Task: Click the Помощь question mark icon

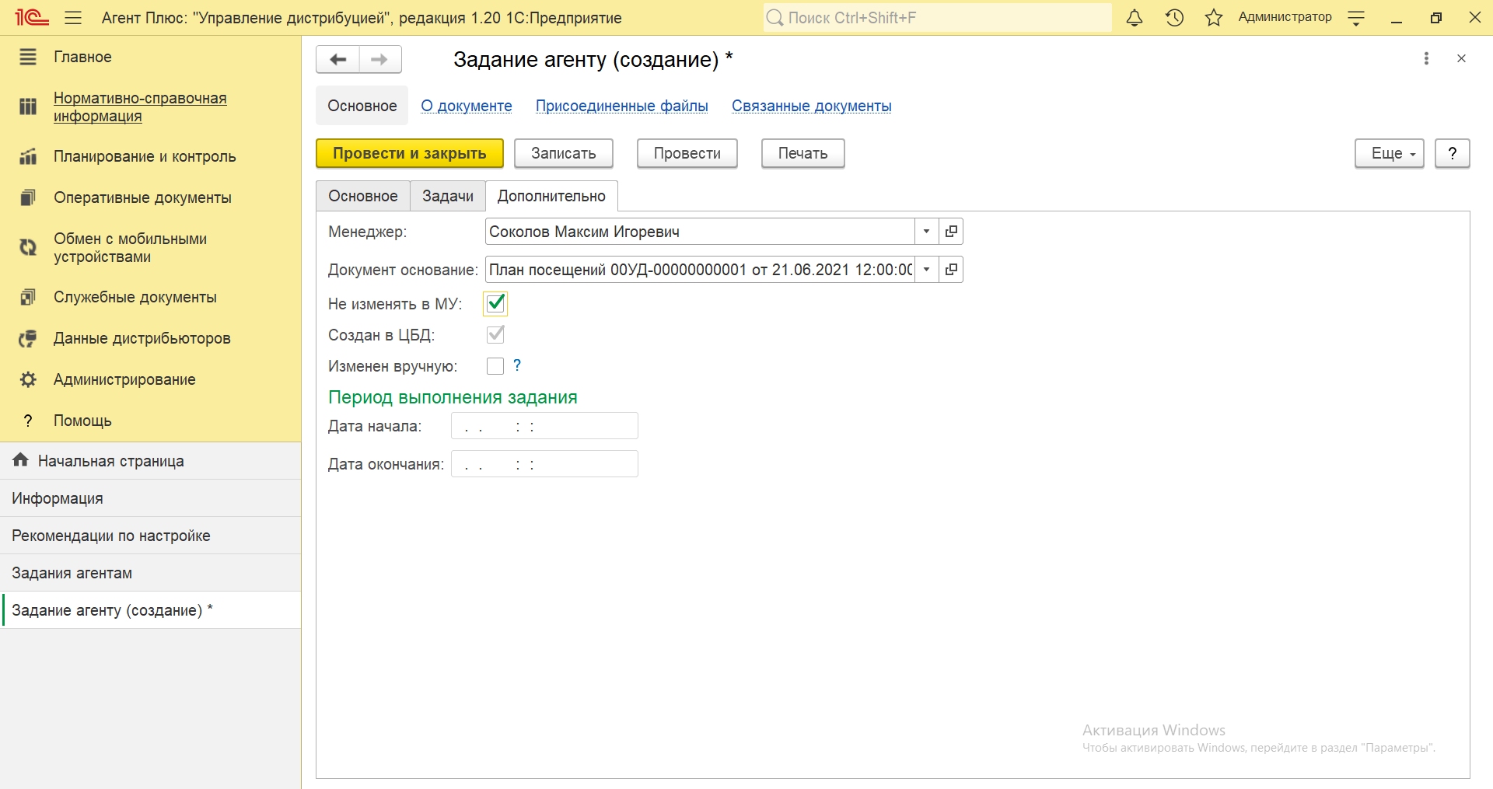Action: (x=28, y=421)
